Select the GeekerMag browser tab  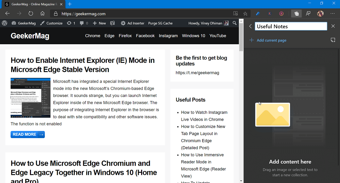click(34, 4)
